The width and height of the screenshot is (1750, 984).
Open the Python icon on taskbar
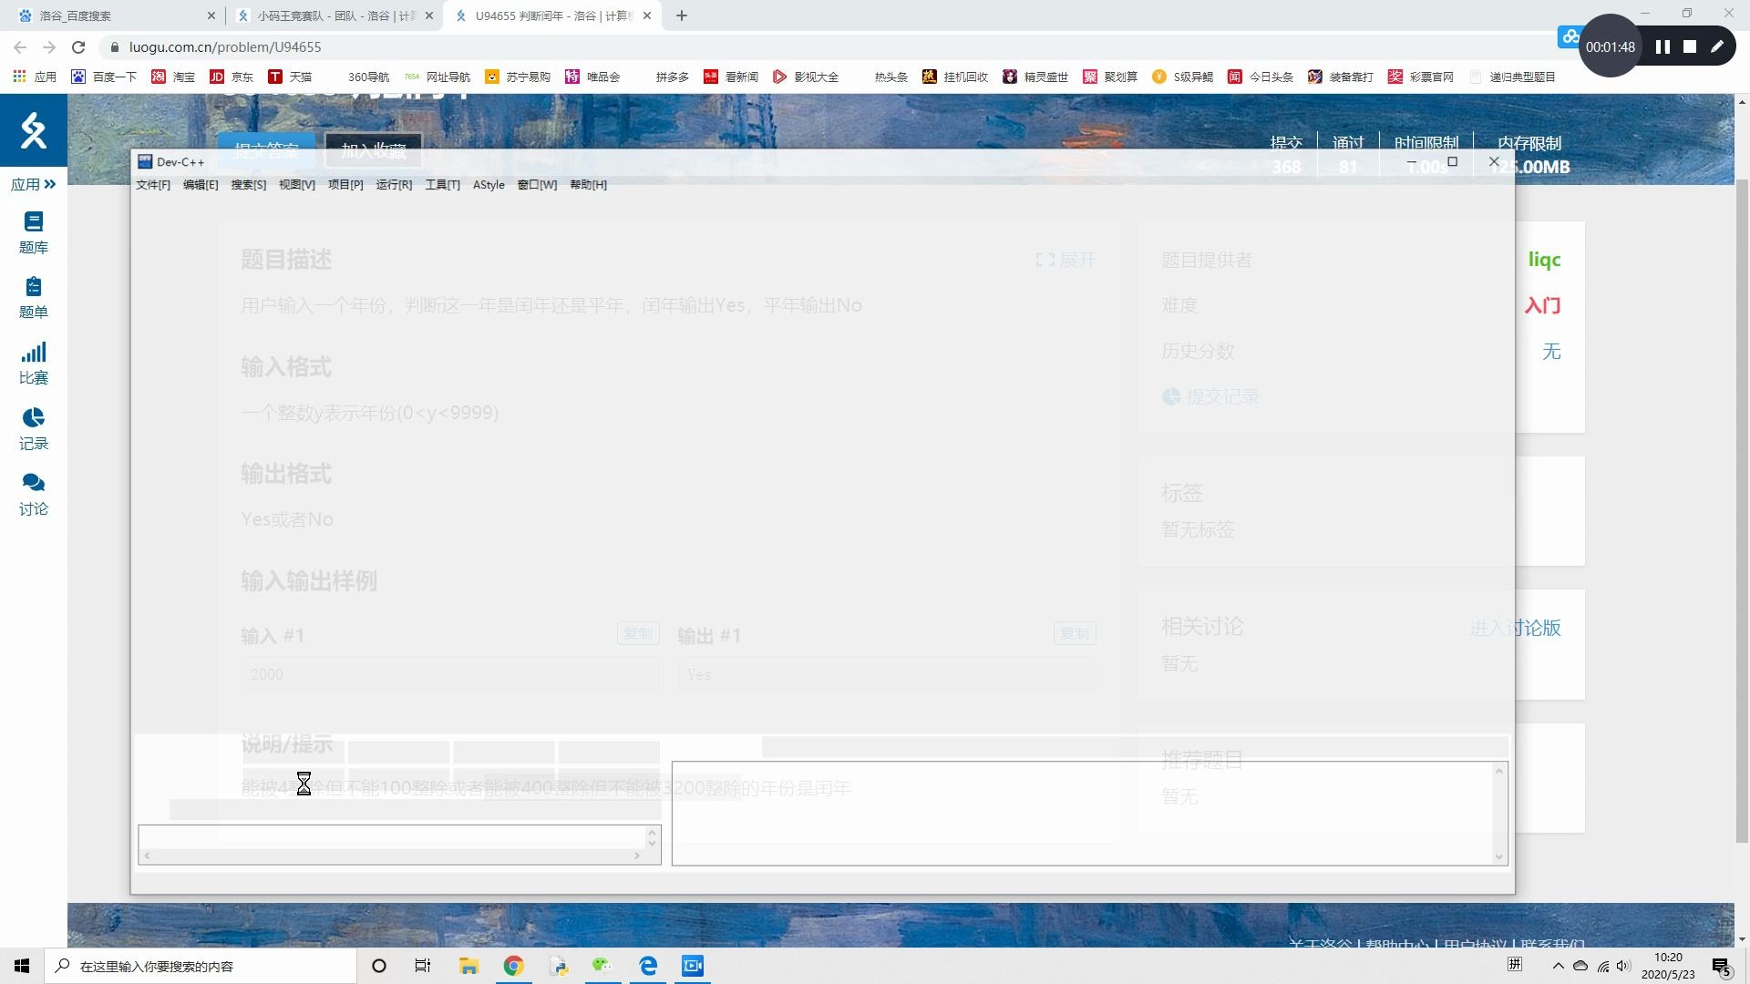click(x=558, y=966)
